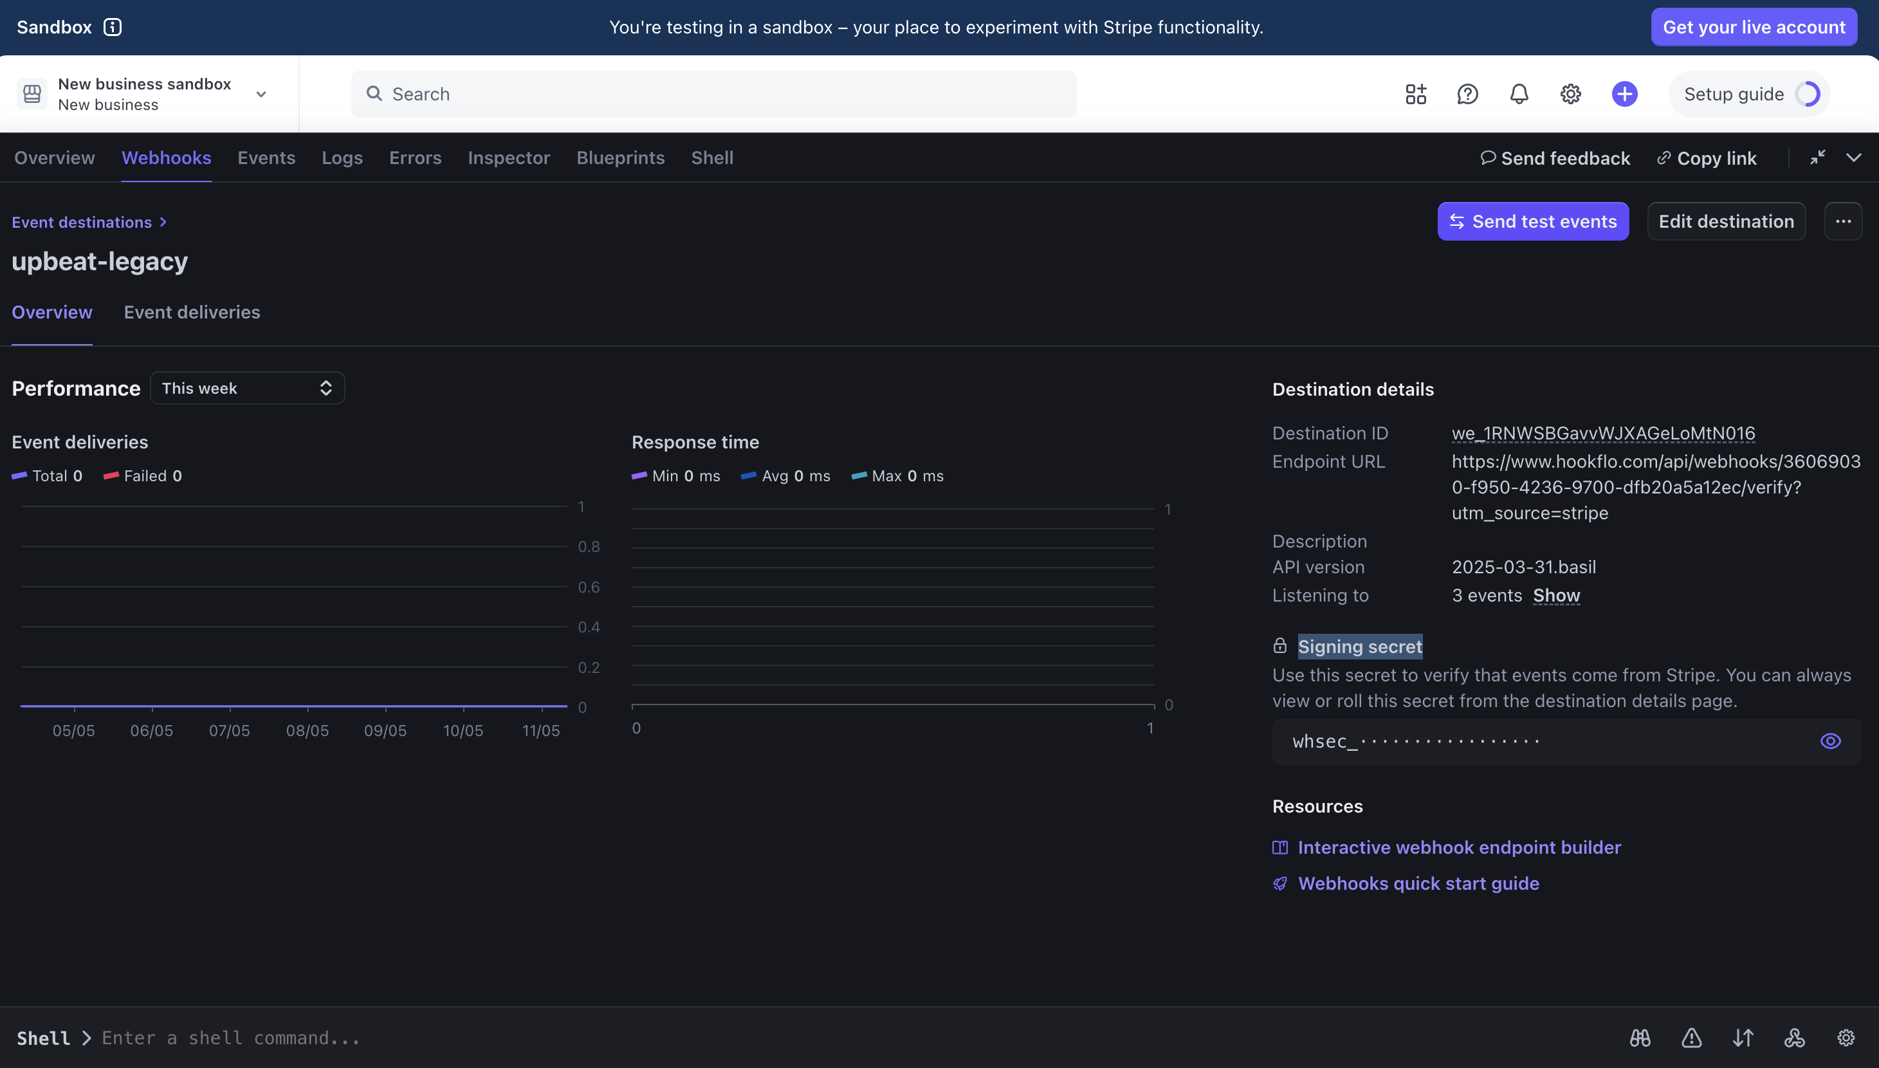Click the help question mark icon
1879x1068 pixels.
[x=1467, y=94]
